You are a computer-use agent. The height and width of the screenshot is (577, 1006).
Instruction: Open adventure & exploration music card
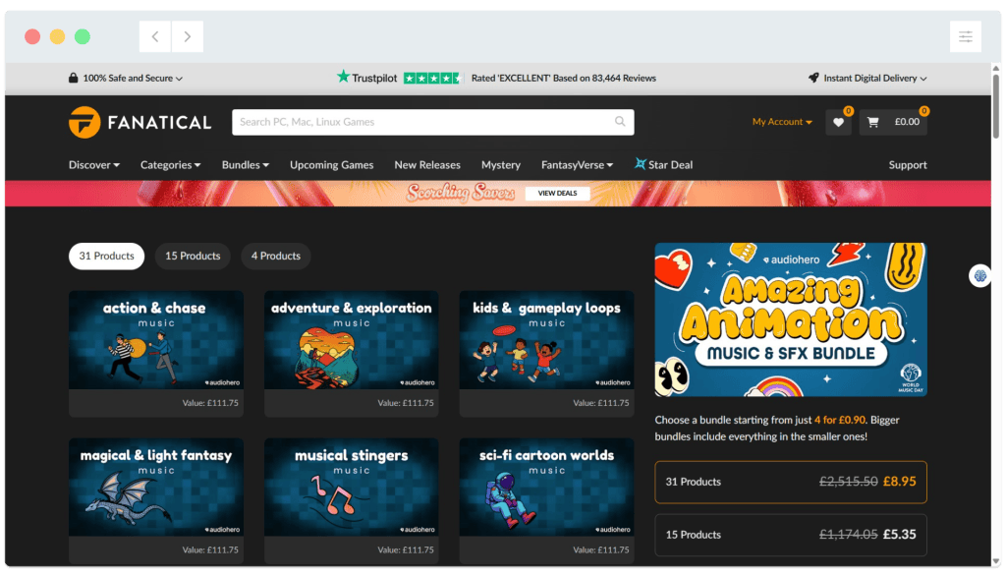coord(352,354)
